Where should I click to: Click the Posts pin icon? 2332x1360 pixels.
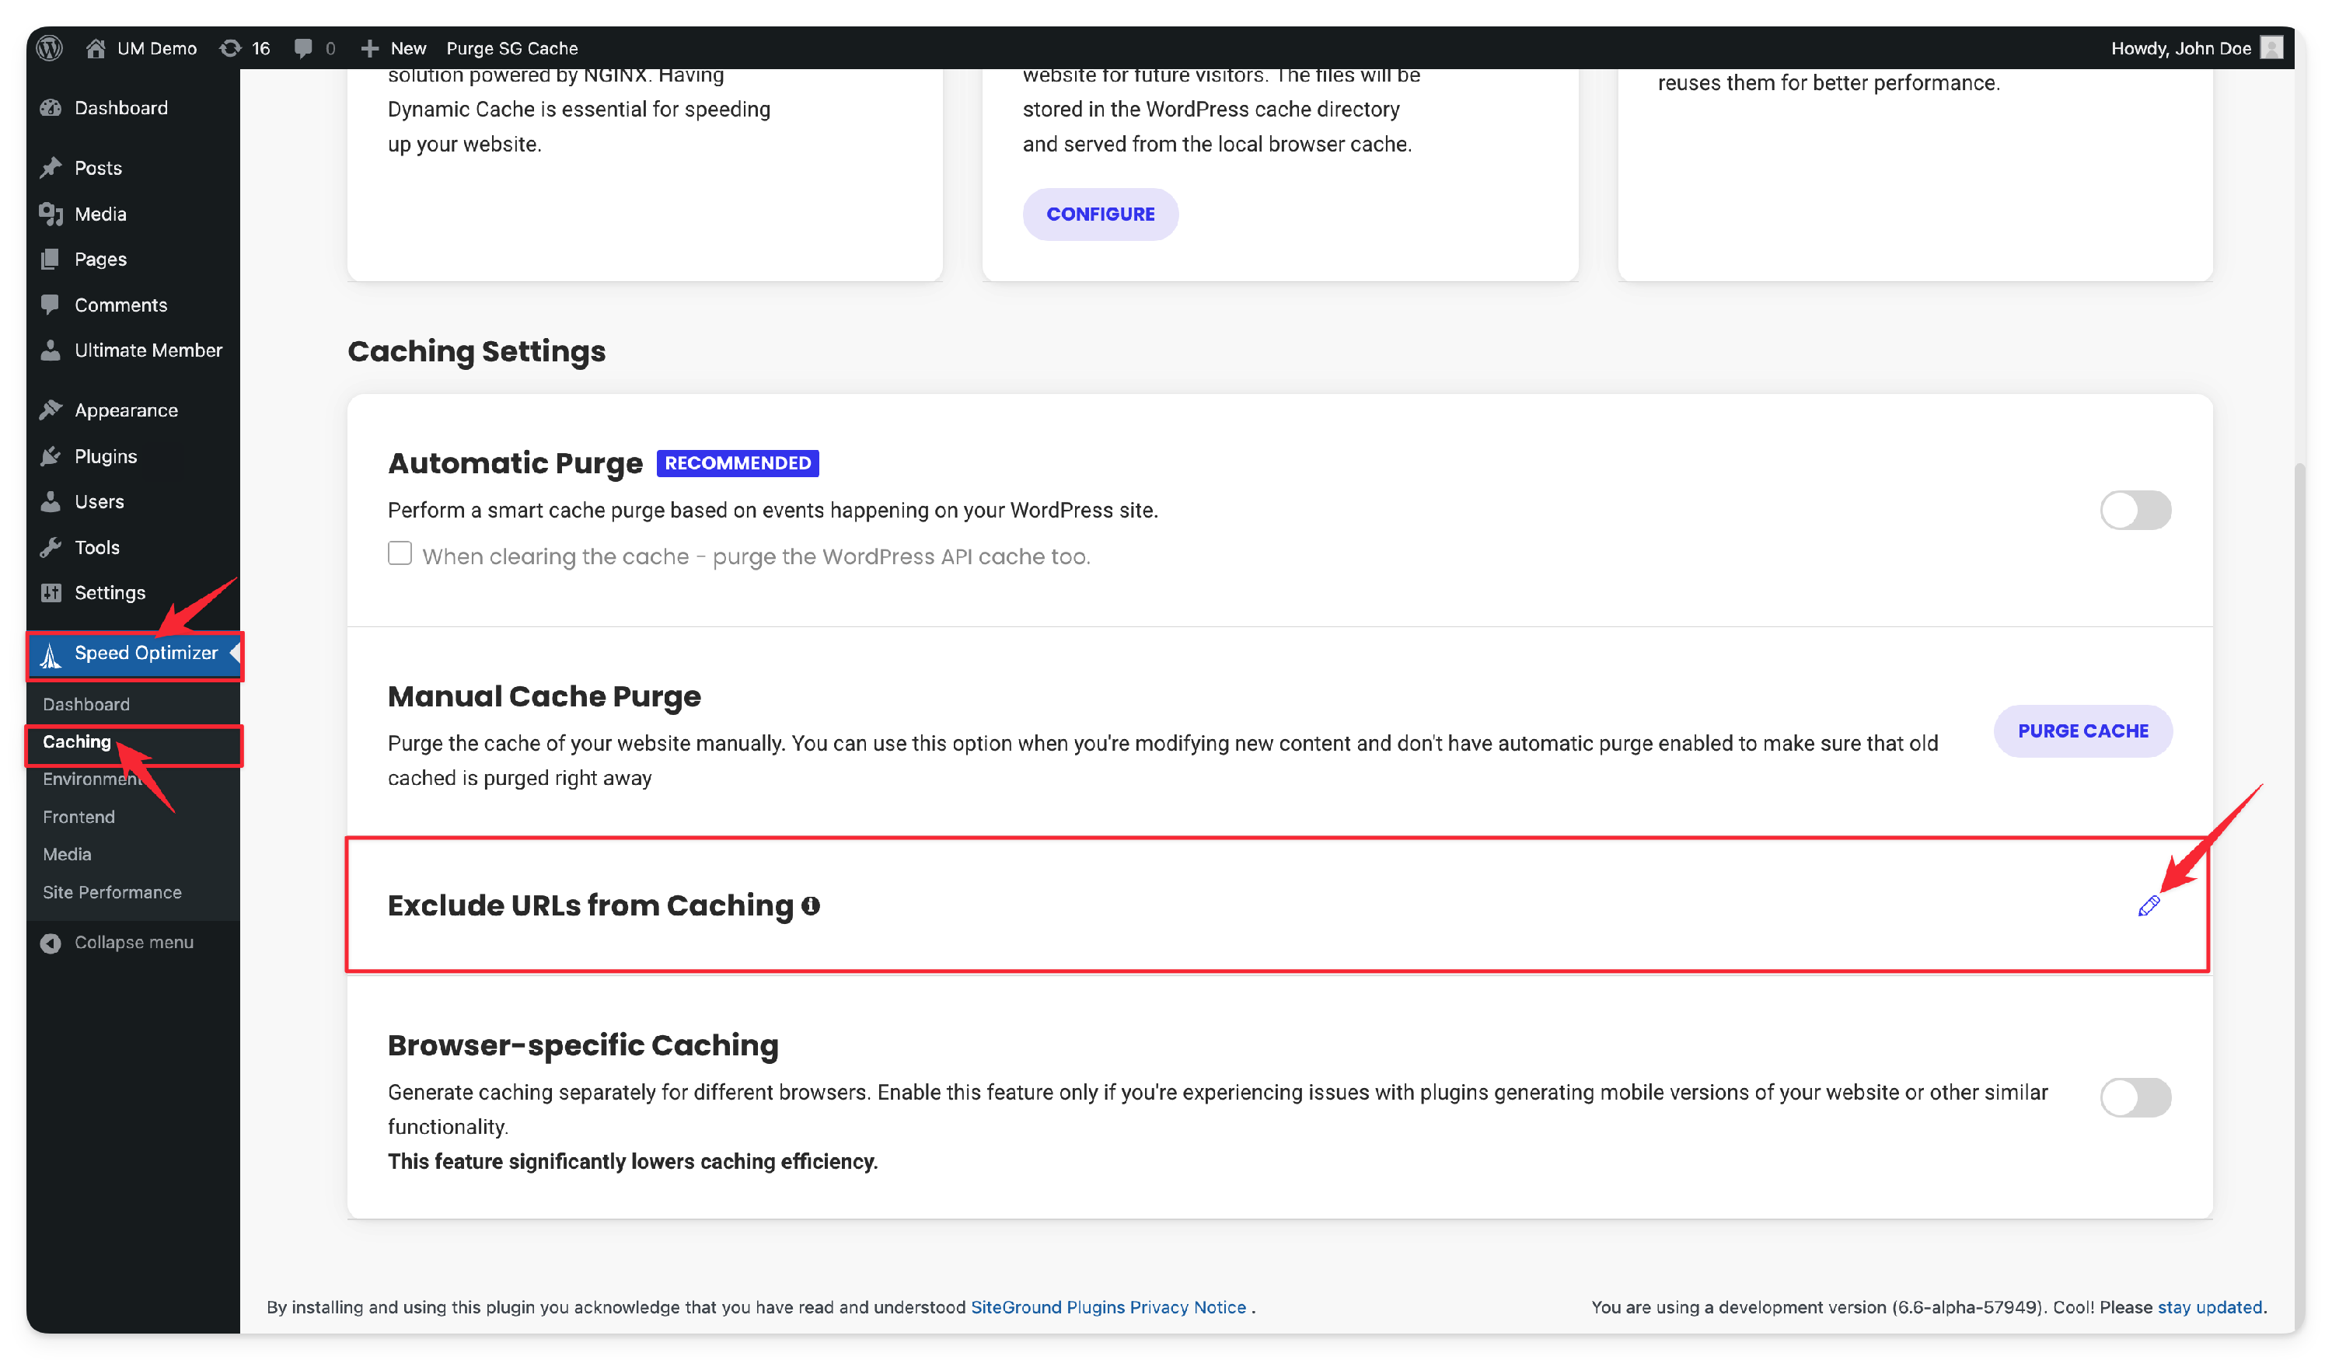coord(51,169)
